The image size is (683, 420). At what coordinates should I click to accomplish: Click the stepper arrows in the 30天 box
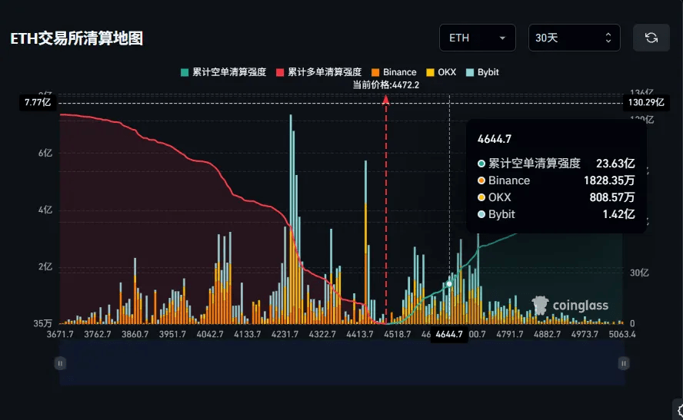click(x=608, y=38)
